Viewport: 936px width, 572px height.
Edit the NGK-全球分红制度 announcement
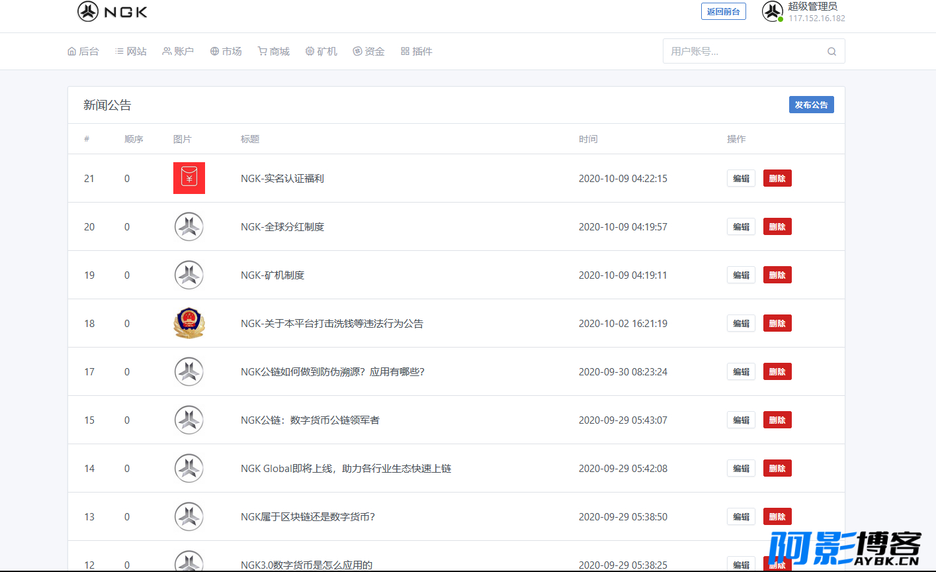(741, 226)
